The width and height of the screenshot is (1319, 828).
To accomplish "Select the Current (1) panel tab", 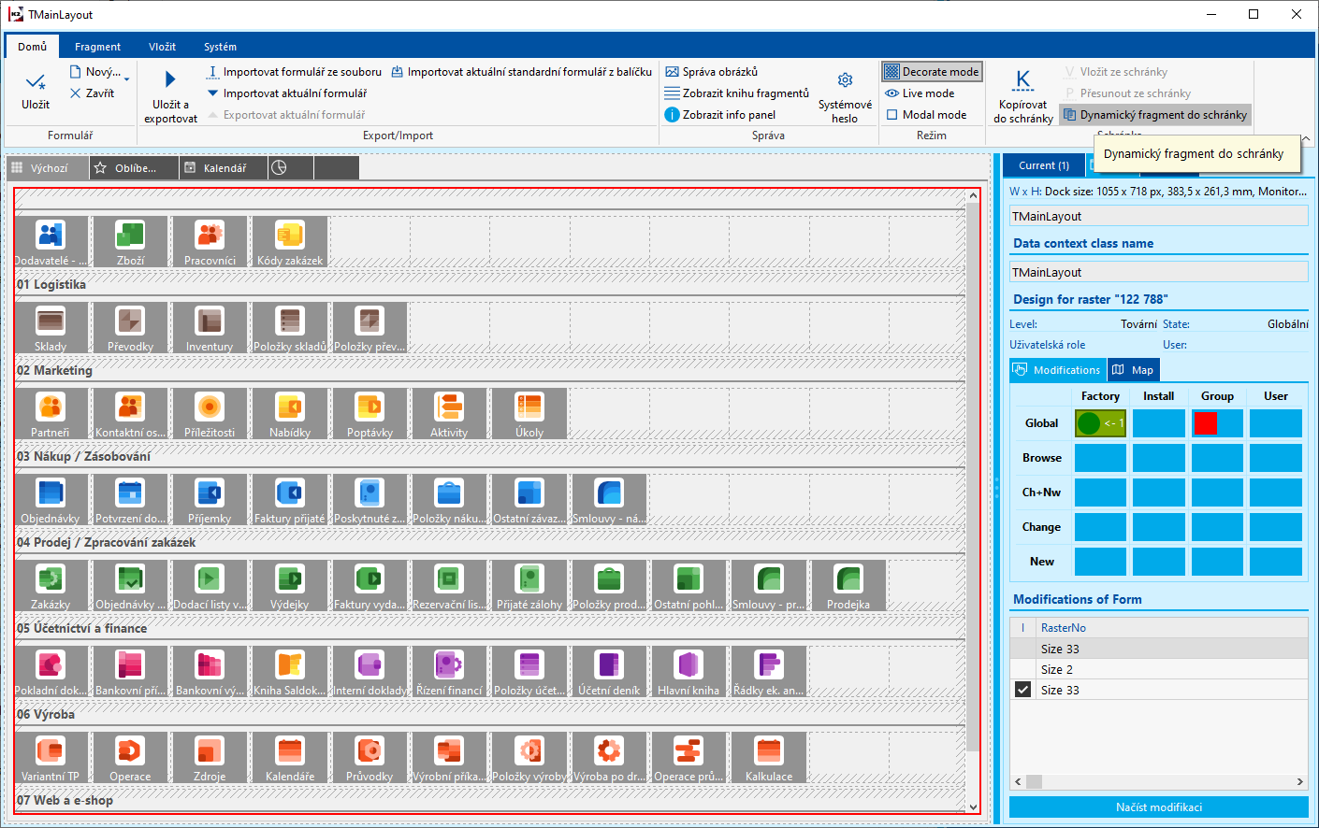I will pos(1044,165).
